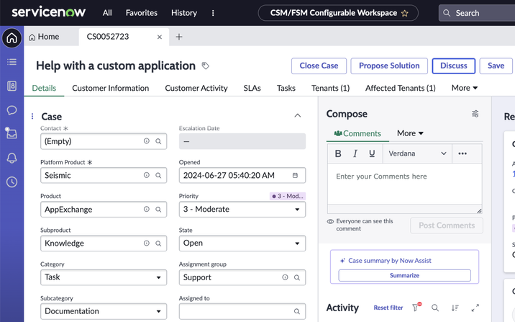Favorite the CSM/FSM Configurable Workspace star

pyautogui.click(x=405, y=13)
